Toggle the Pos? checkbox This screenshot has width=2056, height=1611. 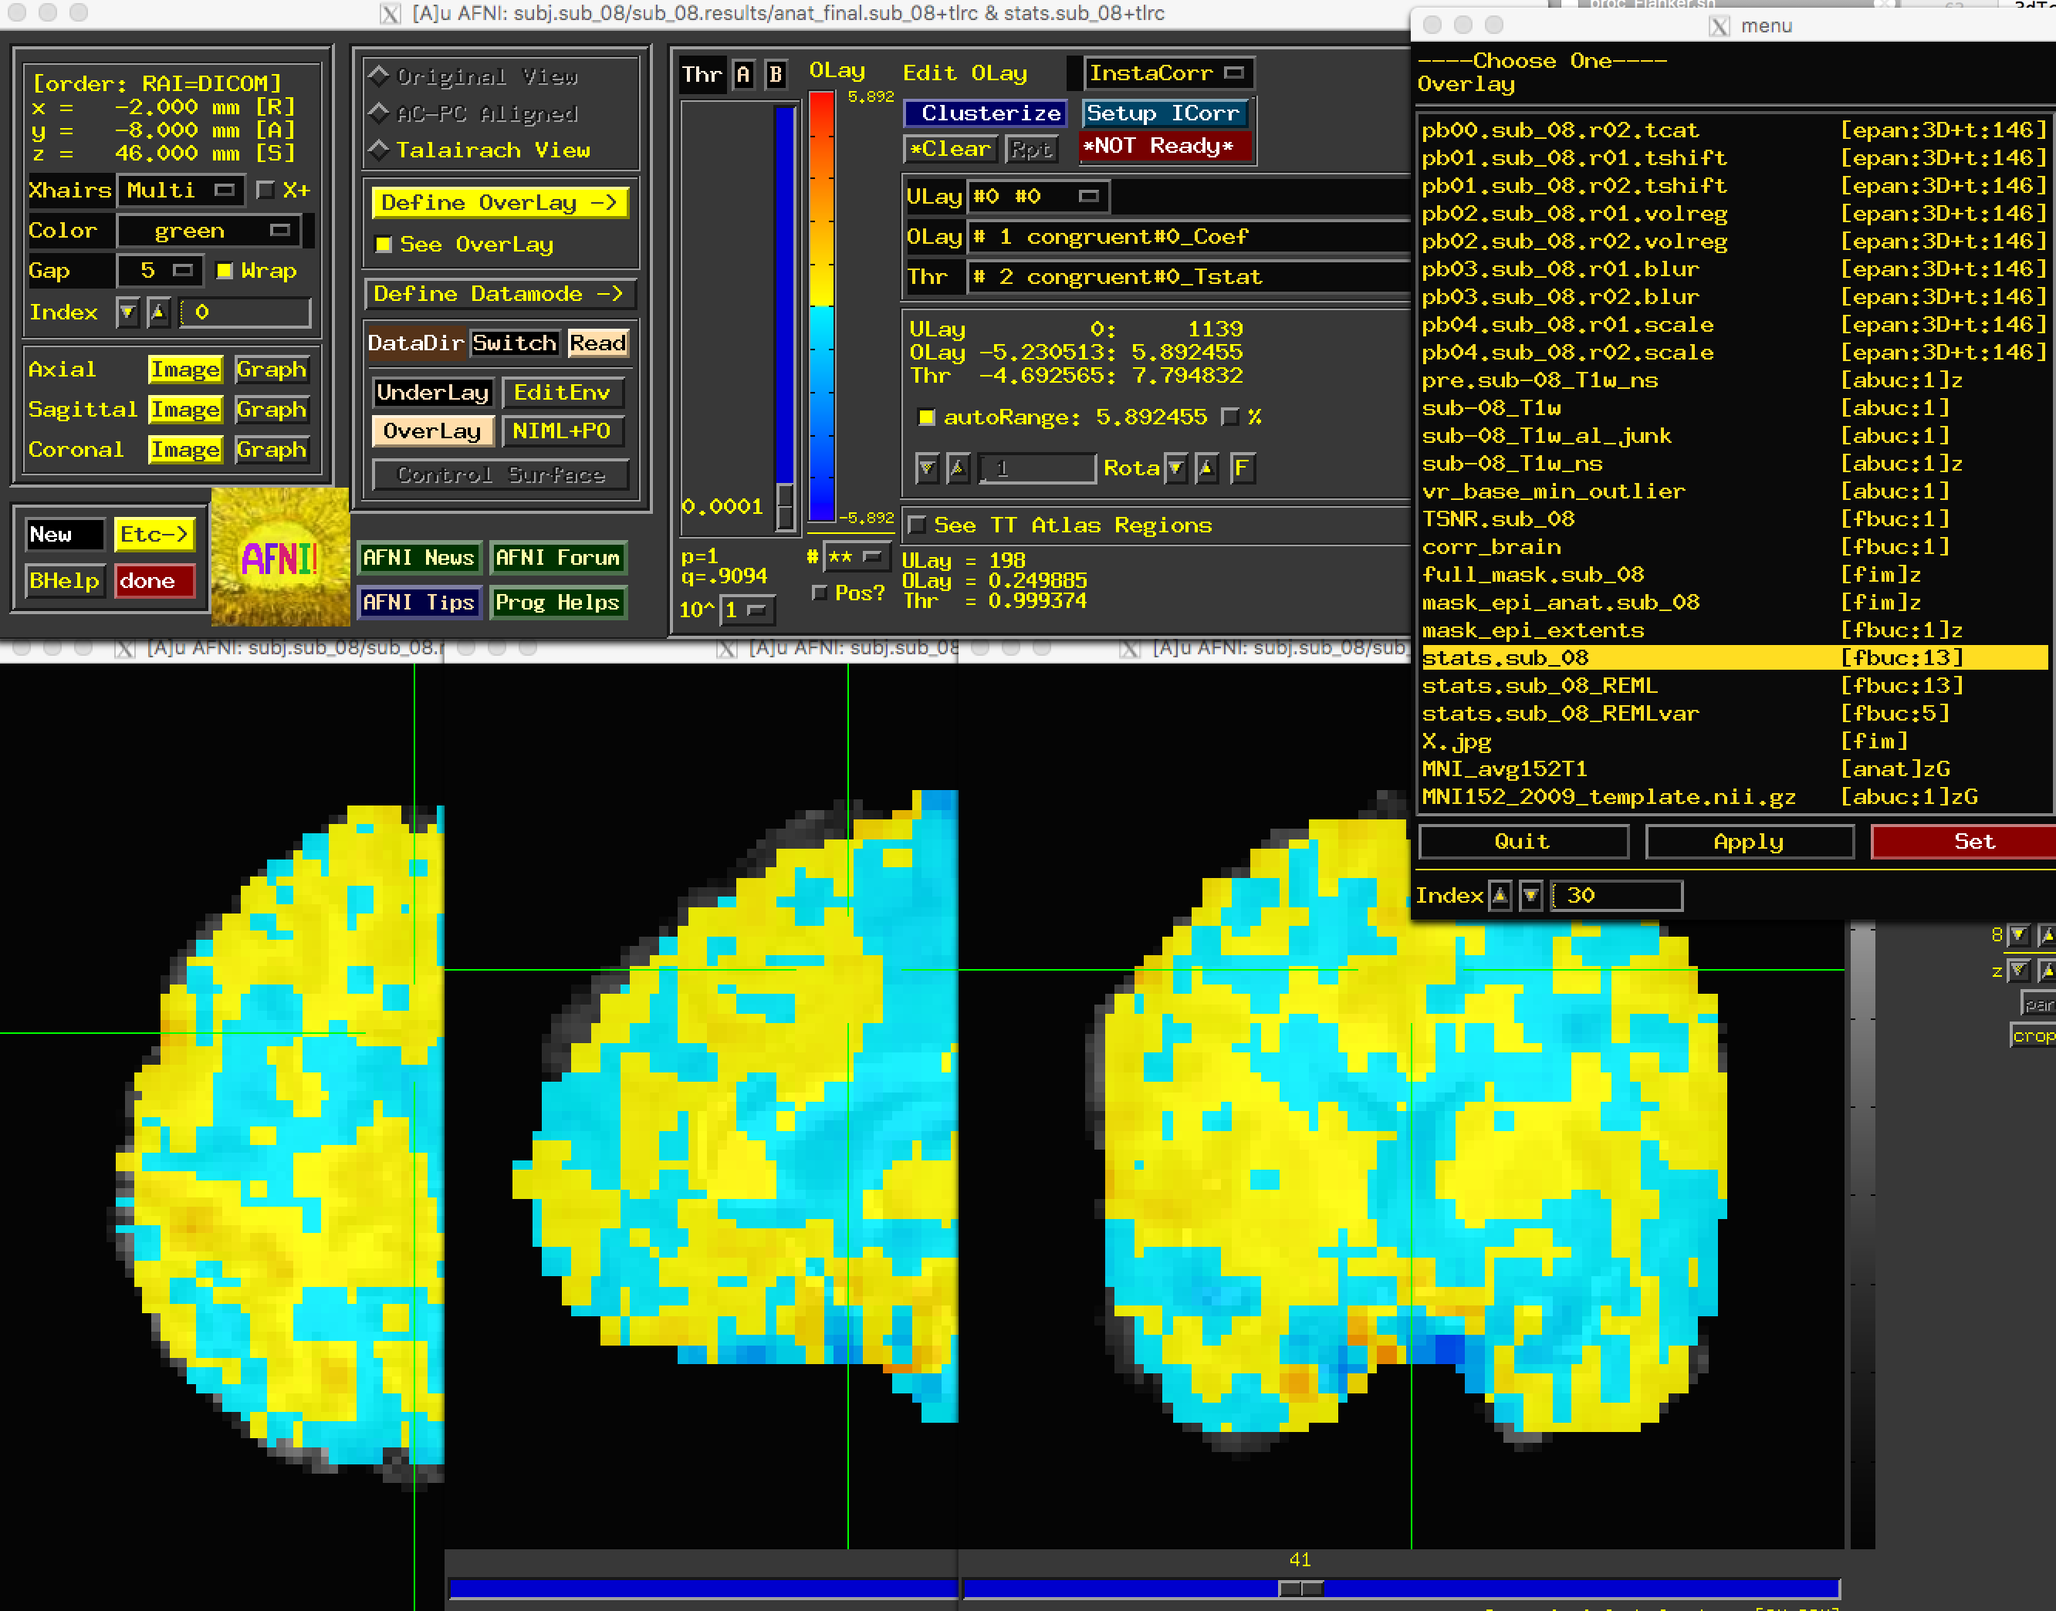819,593
